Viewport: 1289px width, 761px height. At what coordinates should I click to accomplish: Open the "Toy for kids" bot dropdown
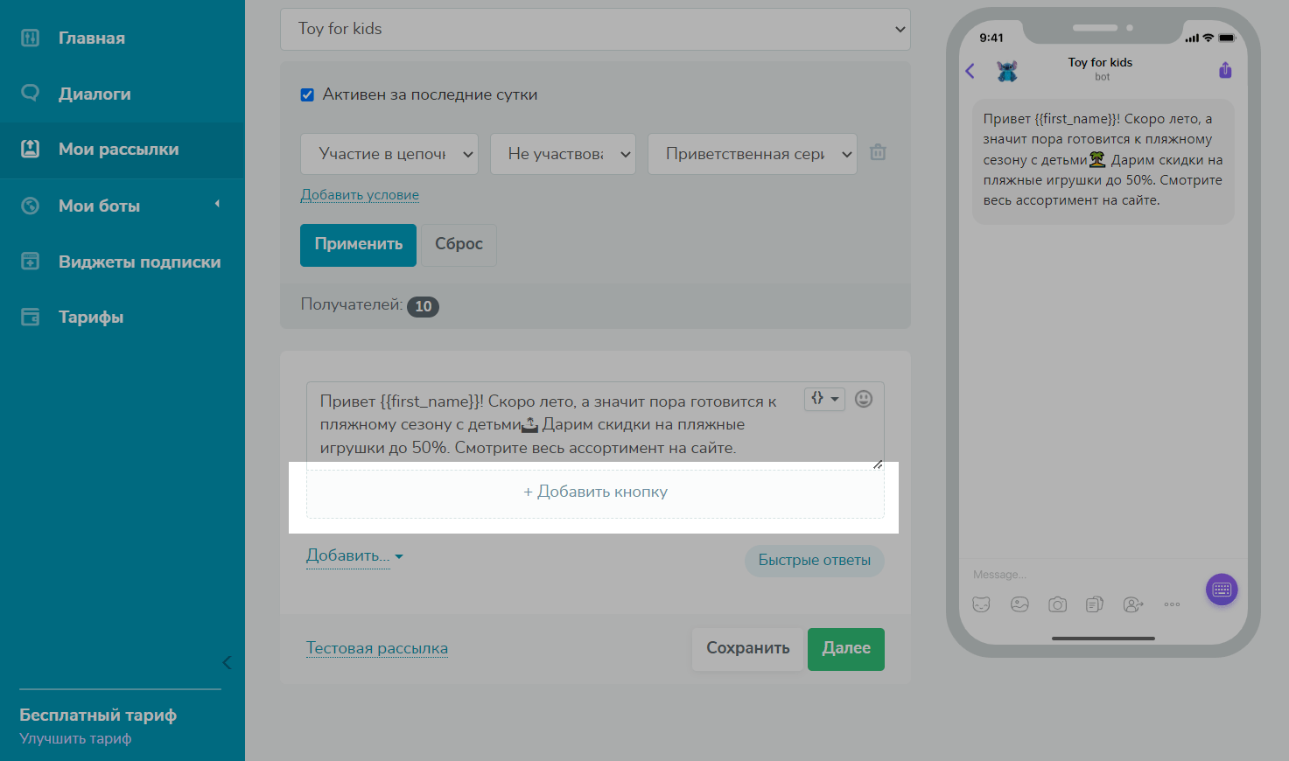coord(595,29)
